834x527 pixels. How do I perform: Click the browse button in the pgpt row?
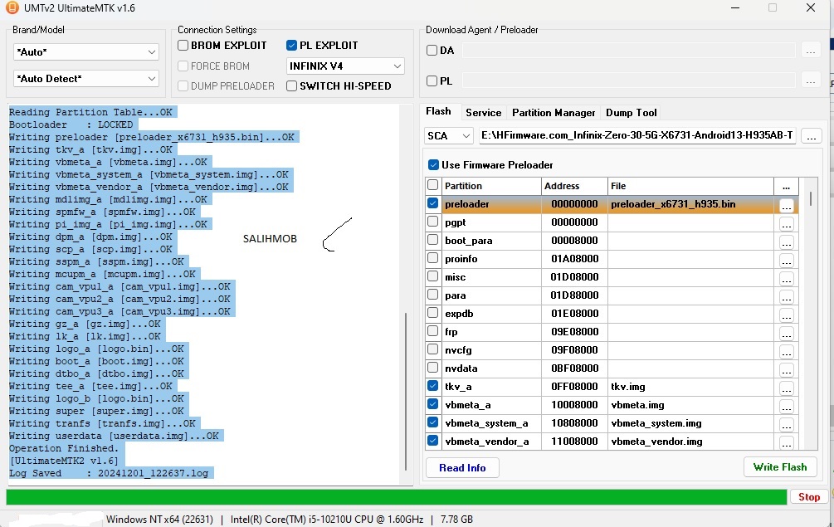[x=786, y=223]
